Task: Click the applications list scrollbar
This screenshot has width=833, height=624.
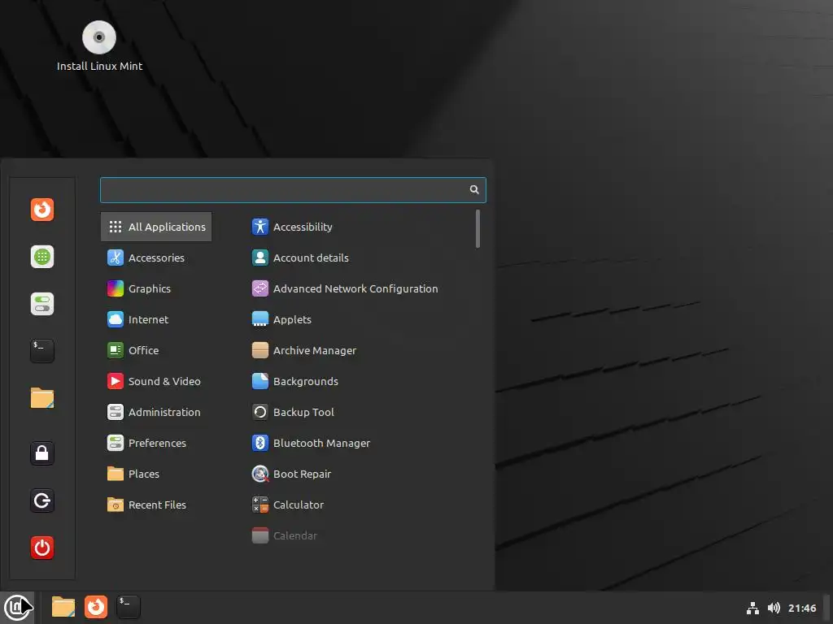Action: pos(478,228)
